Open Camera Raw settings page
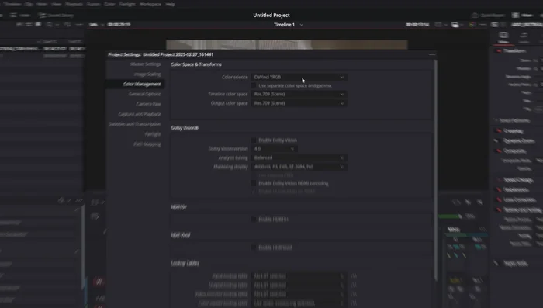Image resolution: width=543 pixels, height=308 pixels. click(149, 104)
